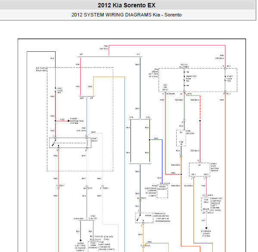Click the 'PNK (OR ORG)' label above start relay
Image resolution: width=258 pixels, height=252 pixels.
coord(81,129)
